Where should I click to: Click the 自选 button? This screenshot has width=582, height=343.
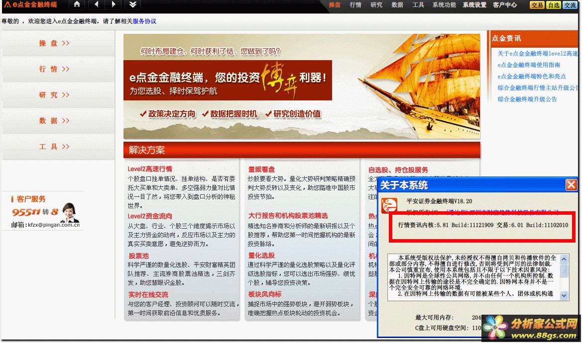point(554,5)
